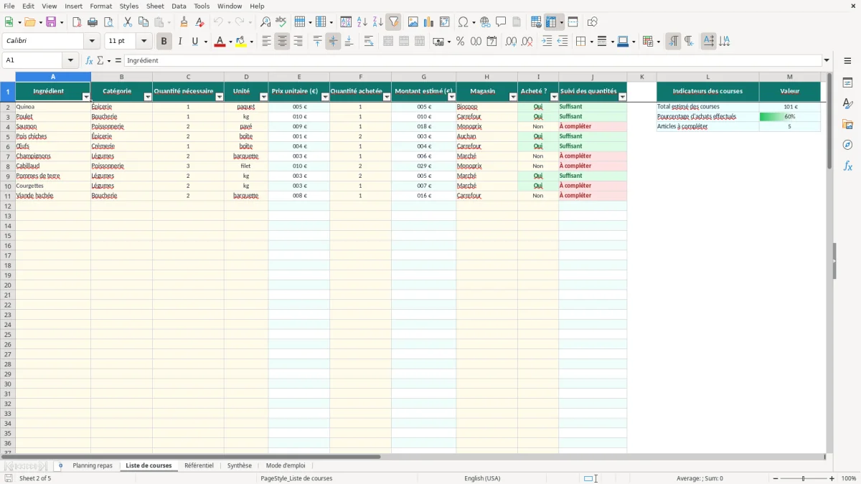
Task: Insert a comment with the speech bubble icon
Action: pos(501,22)
